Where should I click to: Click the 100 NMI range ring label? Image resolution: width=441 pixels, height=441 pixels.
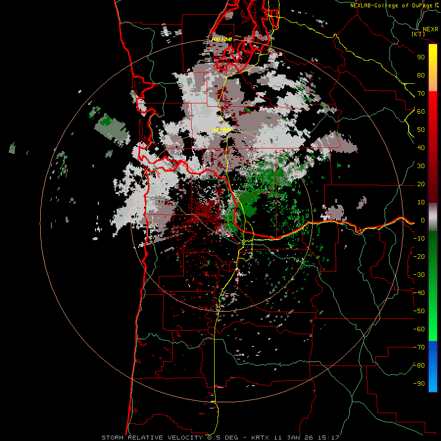[221, 39]
